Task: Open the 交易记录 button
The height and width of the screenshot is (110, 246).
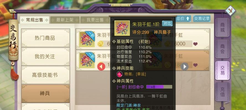Action: [202, 19]
